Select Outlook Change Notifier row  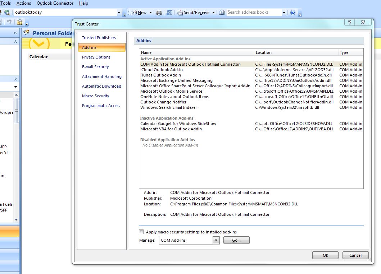[x=251, y=102]
